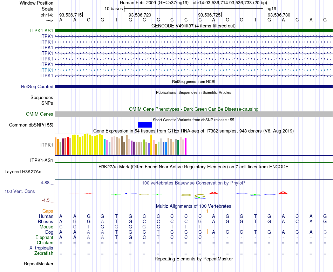
Task: Click the RefSeq genes from NCBI title
Action: 193,82
